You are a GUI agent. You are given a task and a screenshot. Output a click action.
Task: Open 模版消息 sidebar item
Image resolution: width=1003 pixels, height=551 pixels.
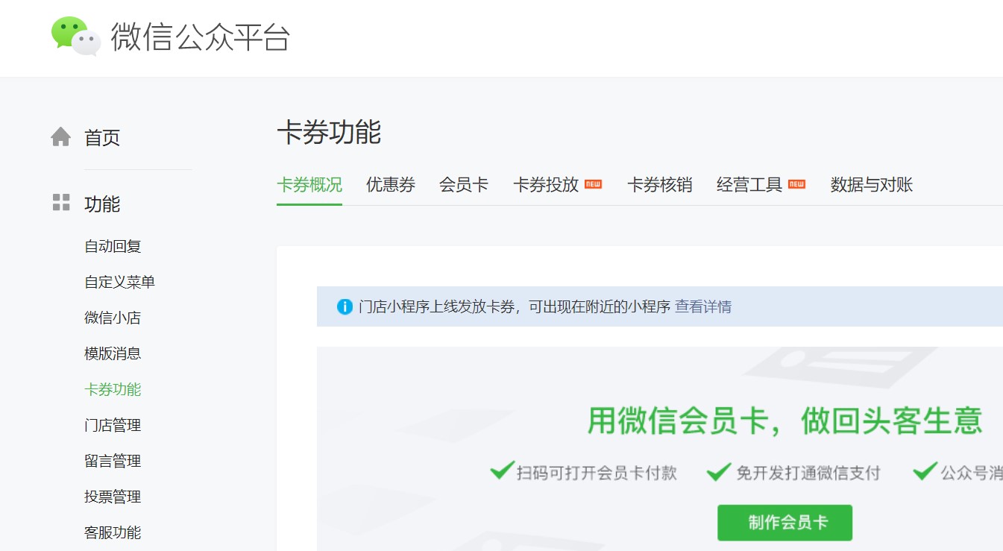point(113,353)
